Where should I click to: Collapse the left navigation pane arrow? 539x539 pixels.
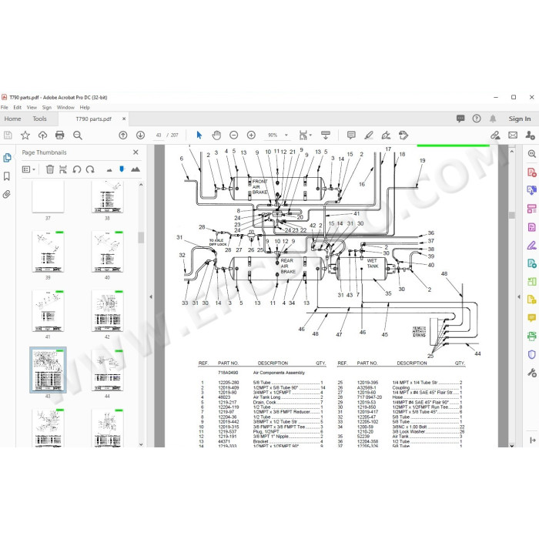coord(151,296)
